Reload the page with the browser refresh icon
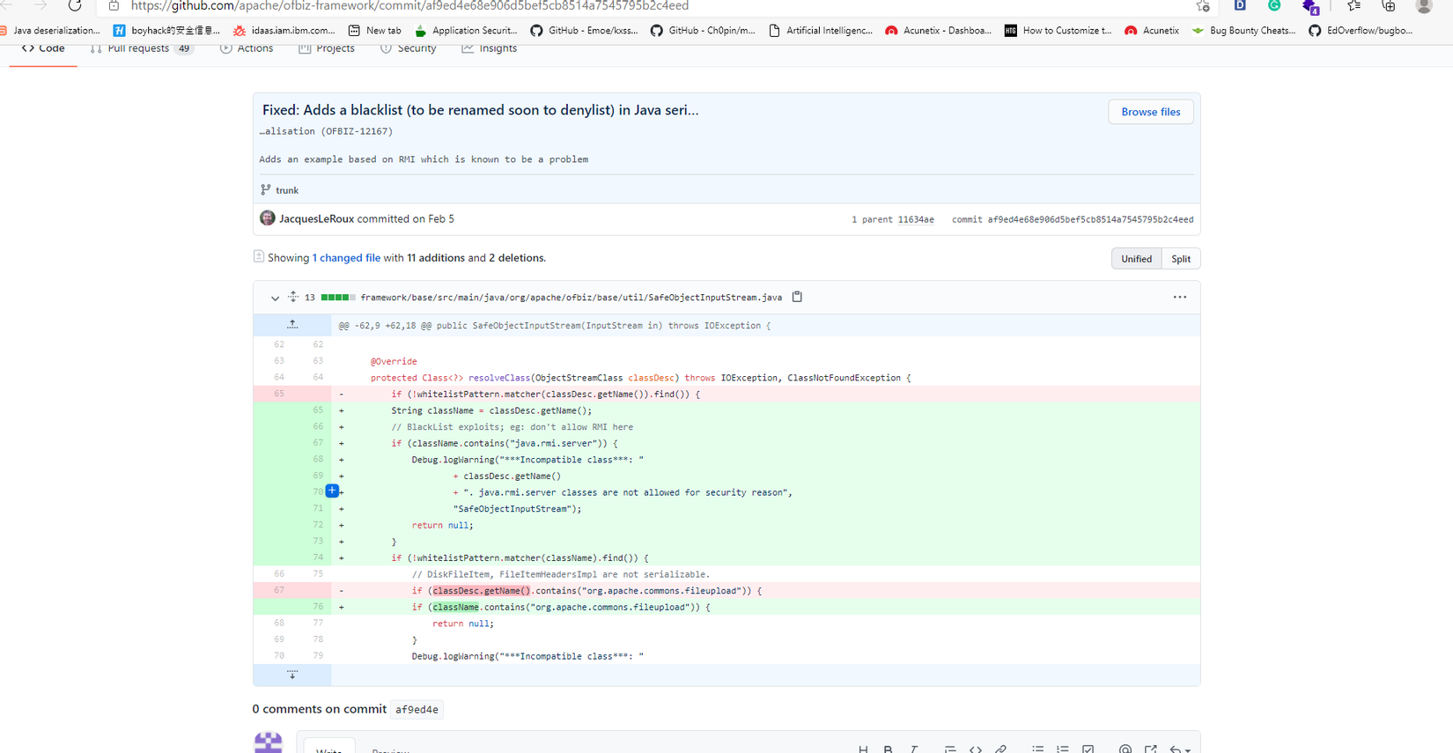This screenshot has height=753, width=1453. point(75,5)
